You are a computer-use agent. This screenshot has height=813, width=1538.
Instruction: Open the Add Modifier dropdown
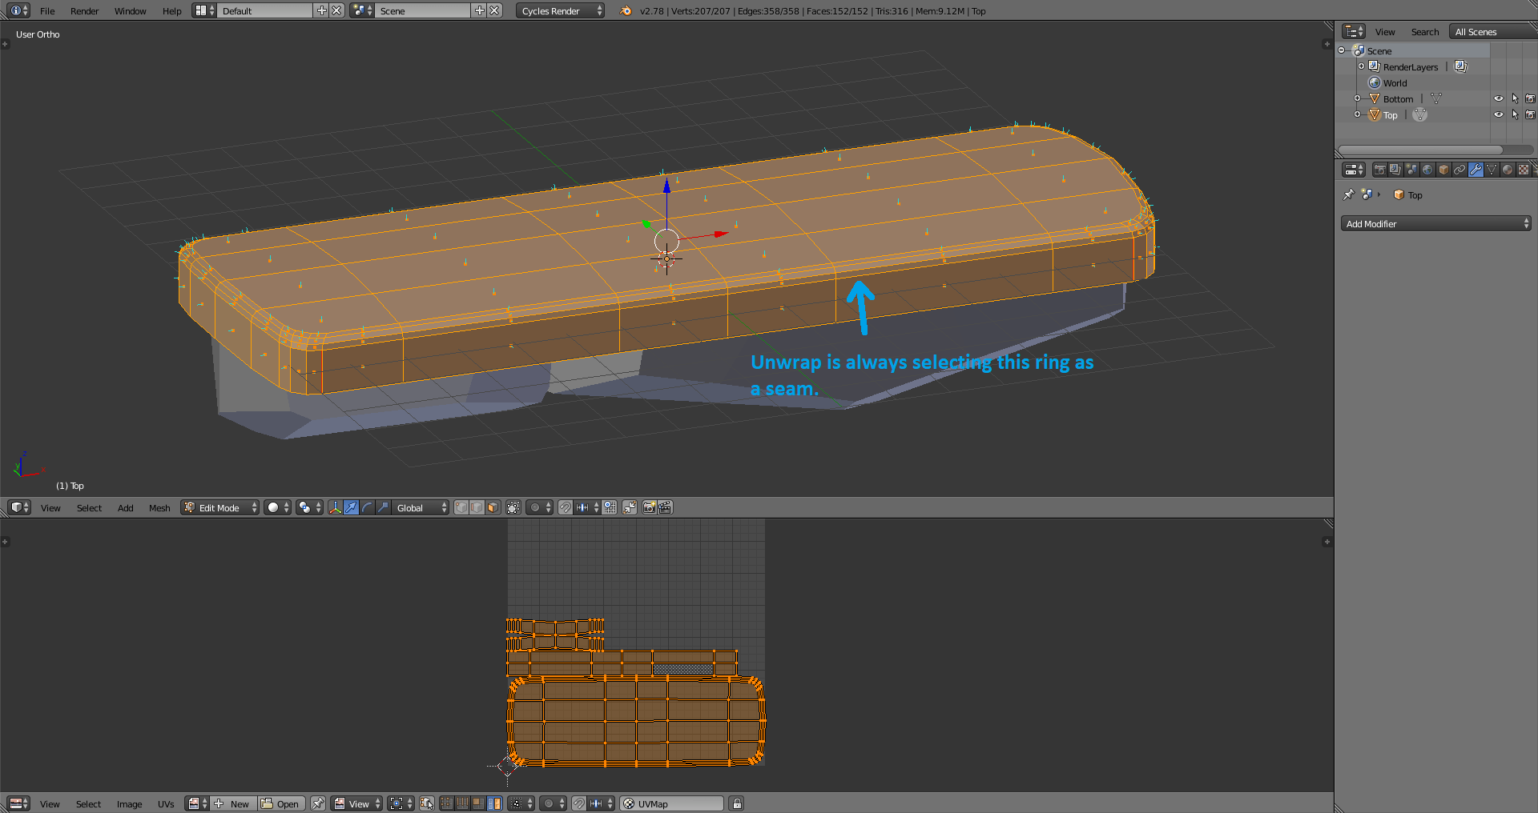(x=1435, y=224)
